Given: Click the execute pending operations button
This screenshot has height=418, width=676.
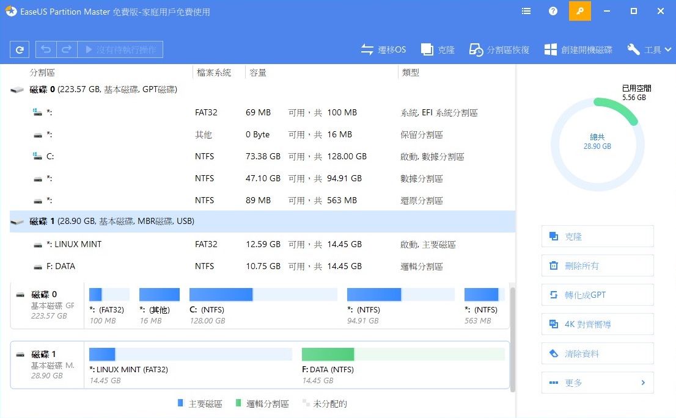Looking at the screenshot, I should click(x=120, y=49).
